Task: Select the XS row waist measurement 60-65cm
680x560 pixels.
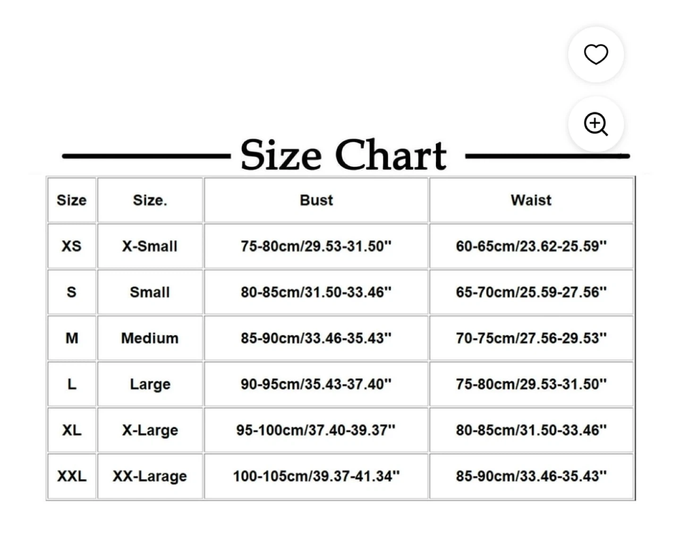Action: pyautogui.click(x=531, y=246)
